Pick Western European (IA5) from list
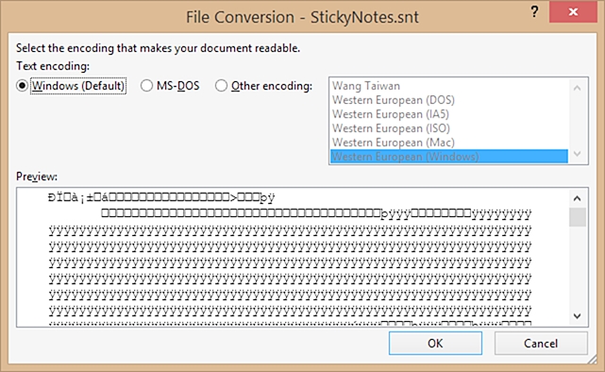The width and height of the screenshot is (605, 372). point(449,114)
